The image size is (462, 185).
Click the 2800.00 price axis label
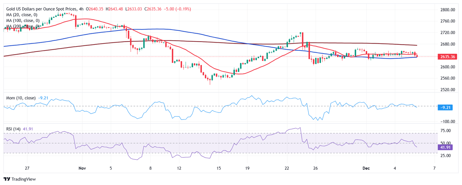tap(446, 10)
